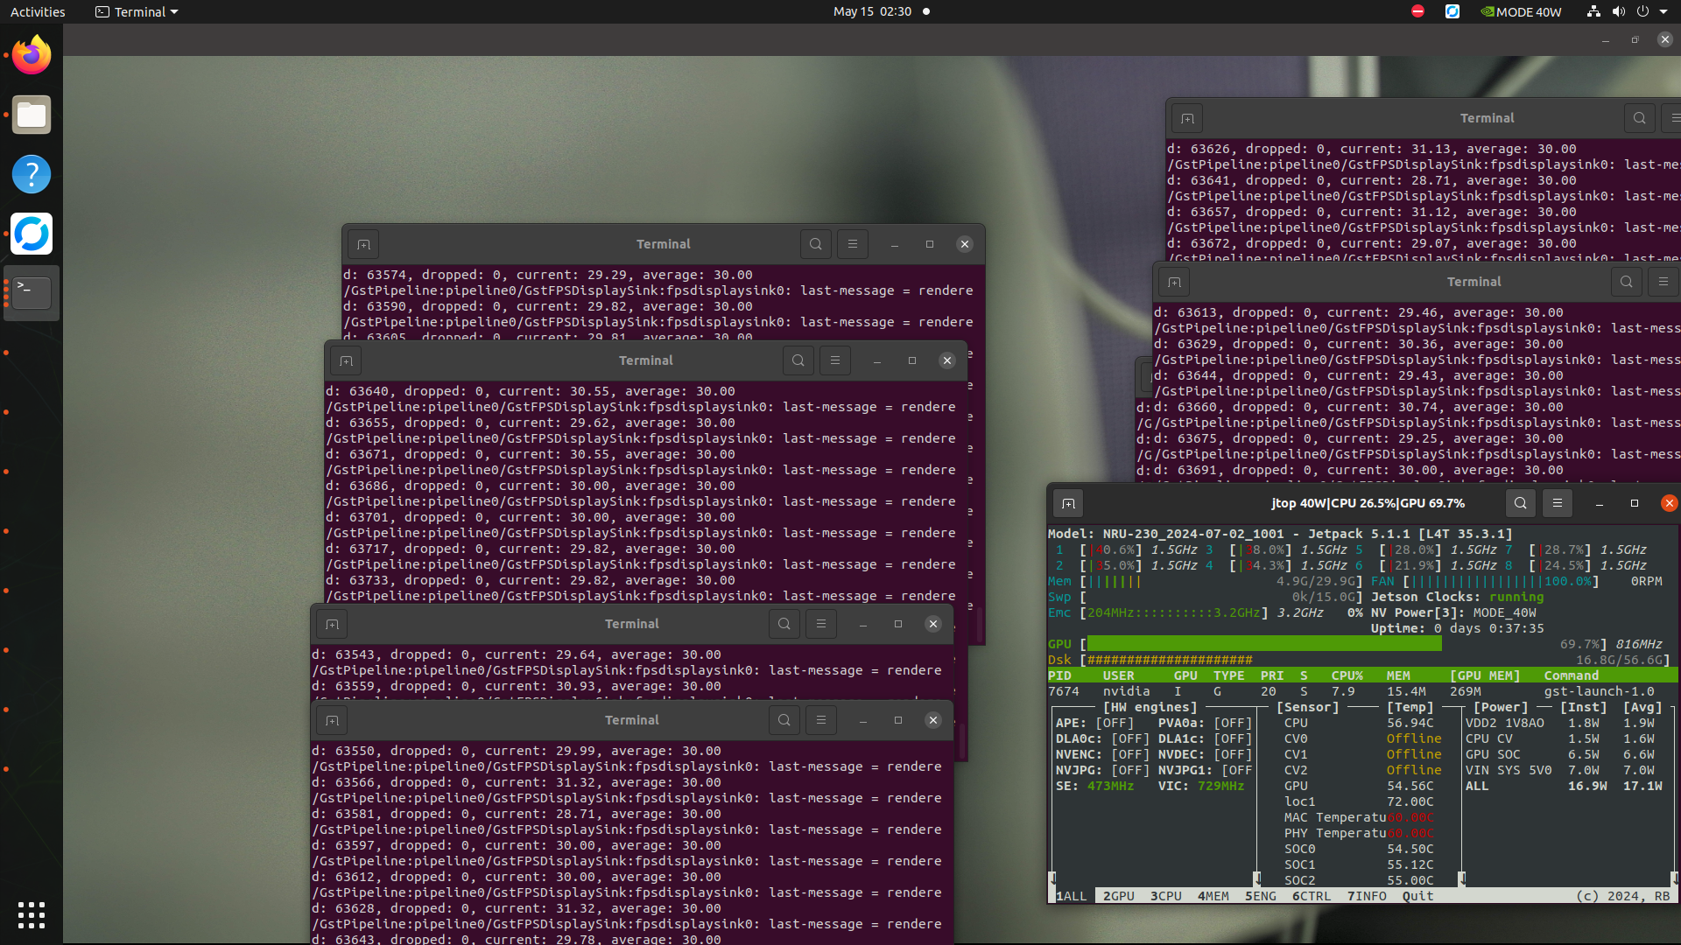This screenshot has width=1681, height=945.
Task: Click the clock showing May 15 02:30
Action: pos(872,11)
